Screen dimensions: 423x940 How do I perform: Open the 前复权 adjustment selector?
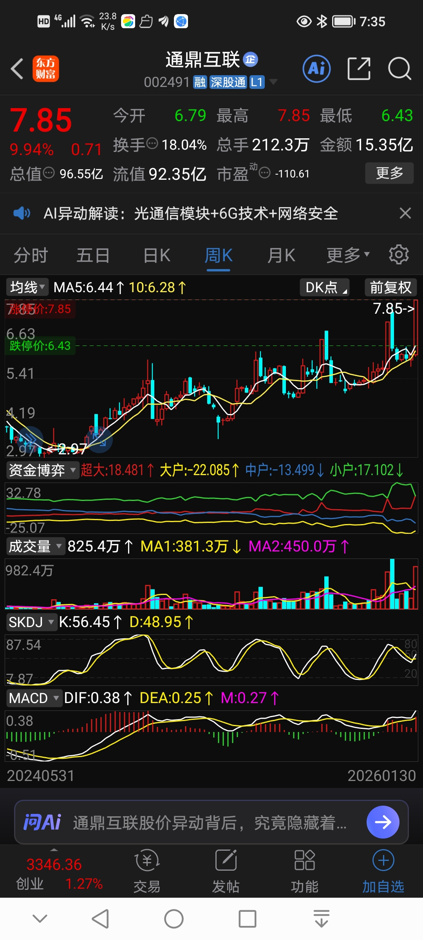[x=390, y=287]
